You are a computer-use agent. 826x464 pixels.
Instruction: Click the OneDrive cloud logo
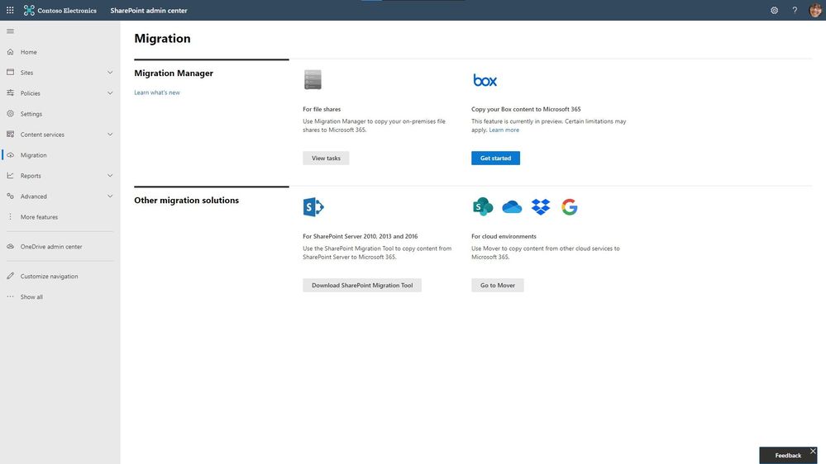click(x=512, y=206)
